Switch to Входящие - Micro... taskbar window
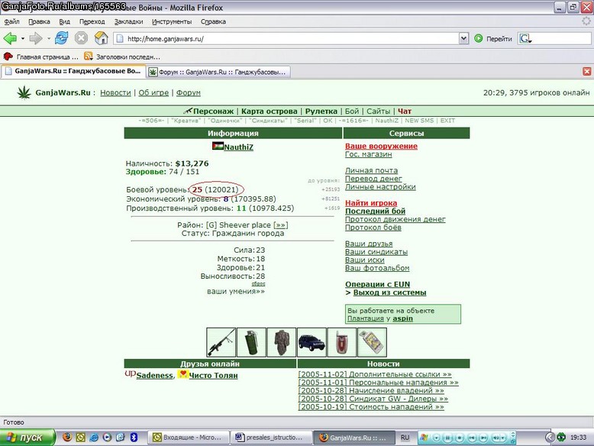This screenshot has height=446, width=594. tap(188, 438)
